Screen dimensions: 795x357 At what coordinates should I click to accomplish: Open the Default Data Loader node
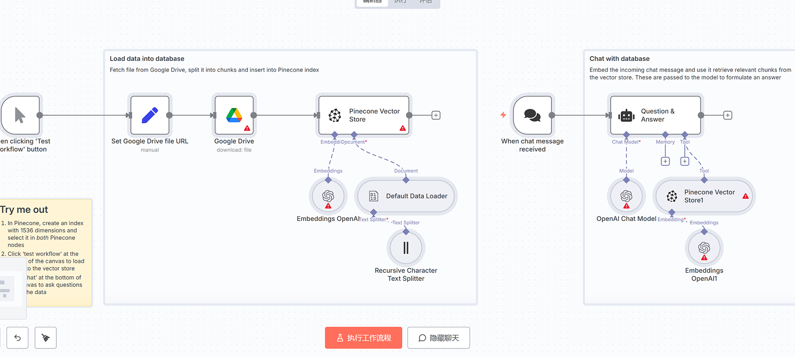click(x=406, y=196)
